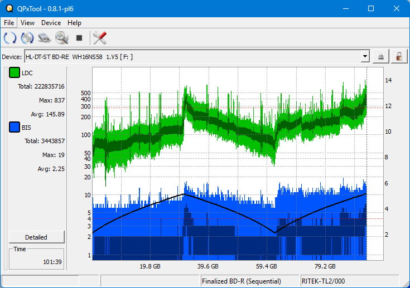Viewport: 410px width, 288px height.
Task: Open the Device menu
Action: [x=51, y=23]
